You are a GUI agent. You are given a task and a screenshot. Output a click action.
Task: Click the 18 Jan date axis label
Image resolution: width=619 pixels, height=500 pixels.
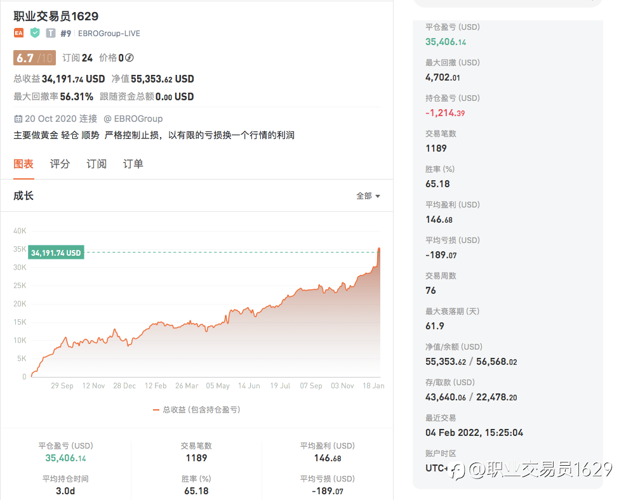pos(373,386)
